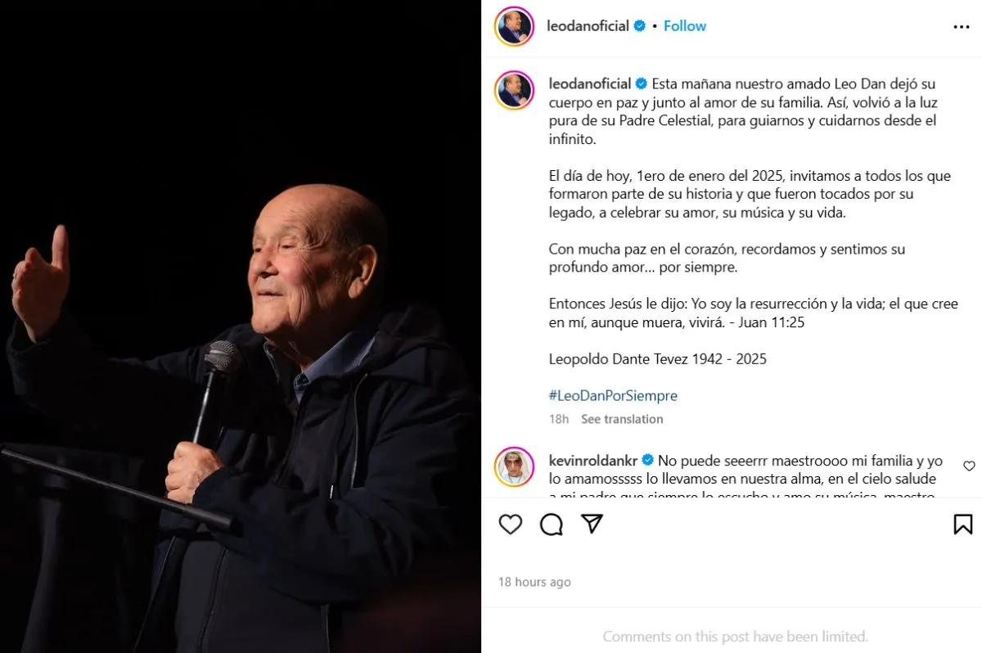
Task: Open comments via the speech bubble icon
Action: [552, 525]
